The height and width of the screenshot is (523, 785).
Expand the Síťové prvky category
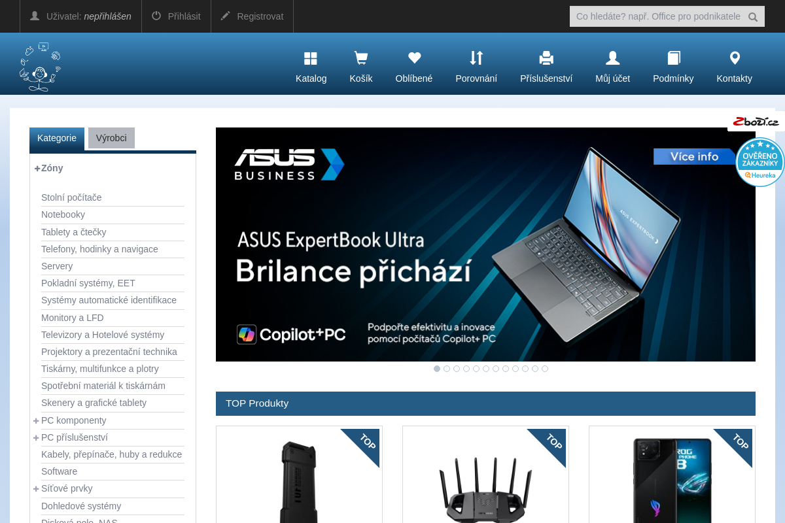(37, 488)
